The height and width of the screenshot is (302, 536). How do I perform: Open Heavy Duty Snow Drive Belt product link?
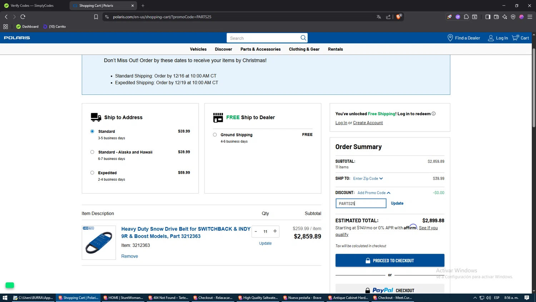pyautogui.click(x=186, y=233)
